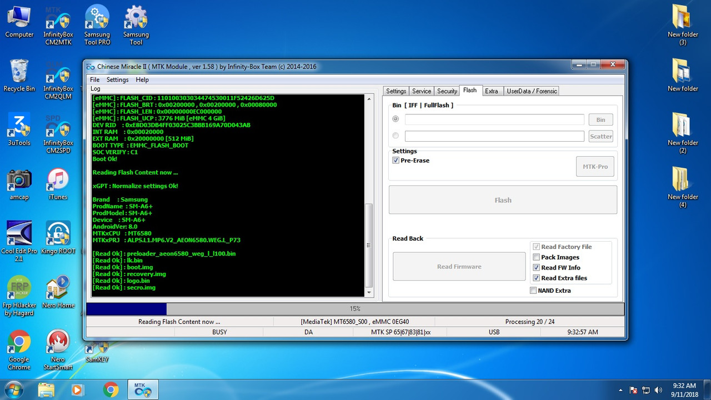Switch to the Extra tab
Image resolution: width=711 pixels, height=400 pixels.
[x=492, y=91]
